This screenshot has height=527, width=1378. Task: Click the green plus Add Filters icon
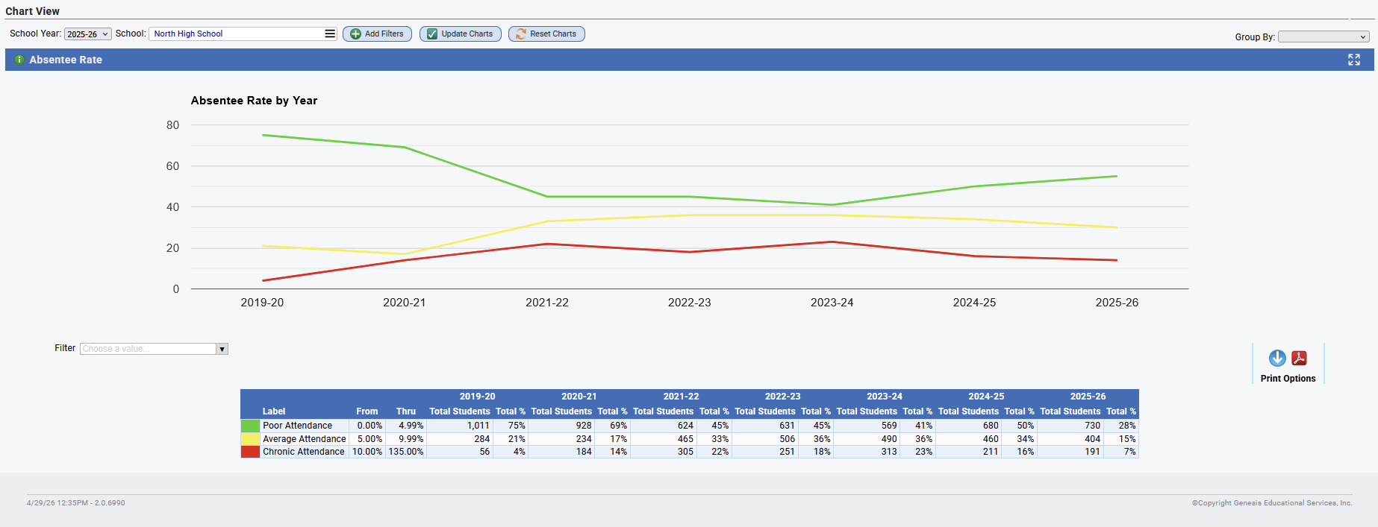coord(355,34)
